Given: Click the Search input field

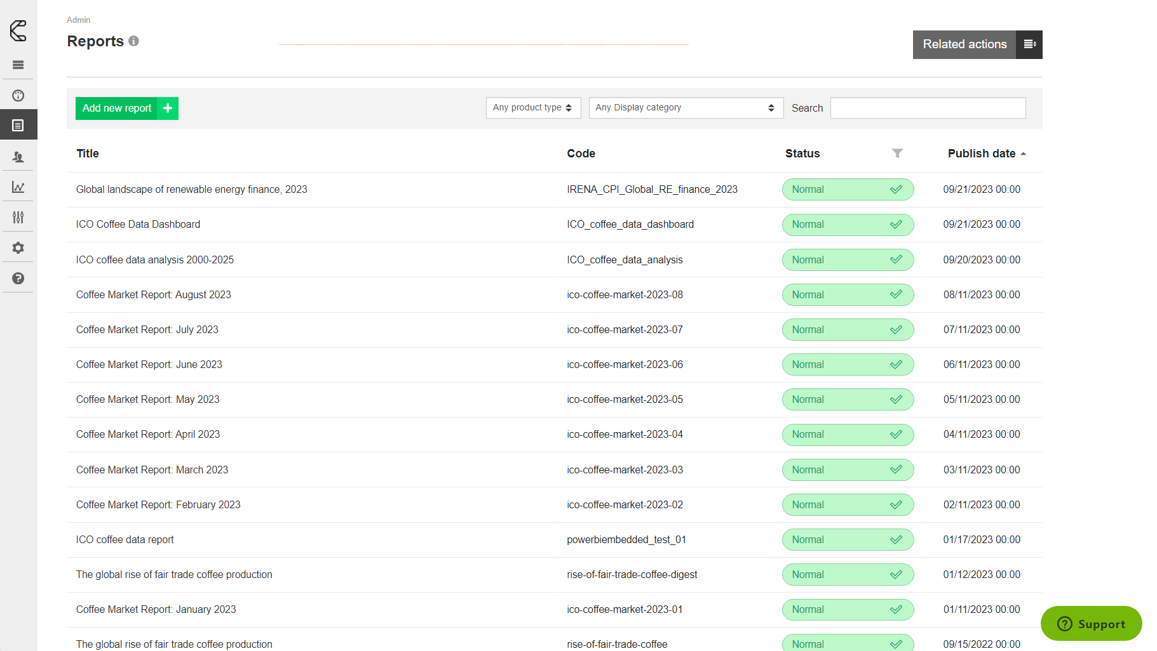Looking at the screenshot, I should (928, 108).
